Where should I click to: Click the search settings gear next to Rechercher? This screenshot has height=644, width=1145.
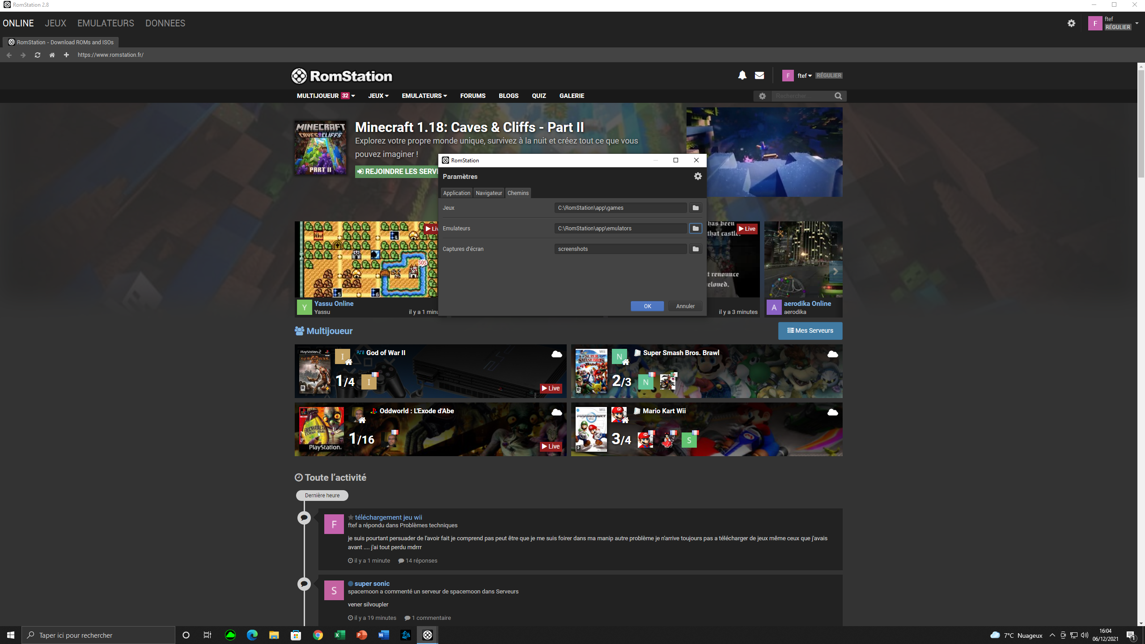coord(763,96)
